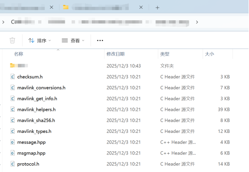Click the mavlink_conversions.h file icon
The height and width of the screenshot is (172, 249).
13,88
